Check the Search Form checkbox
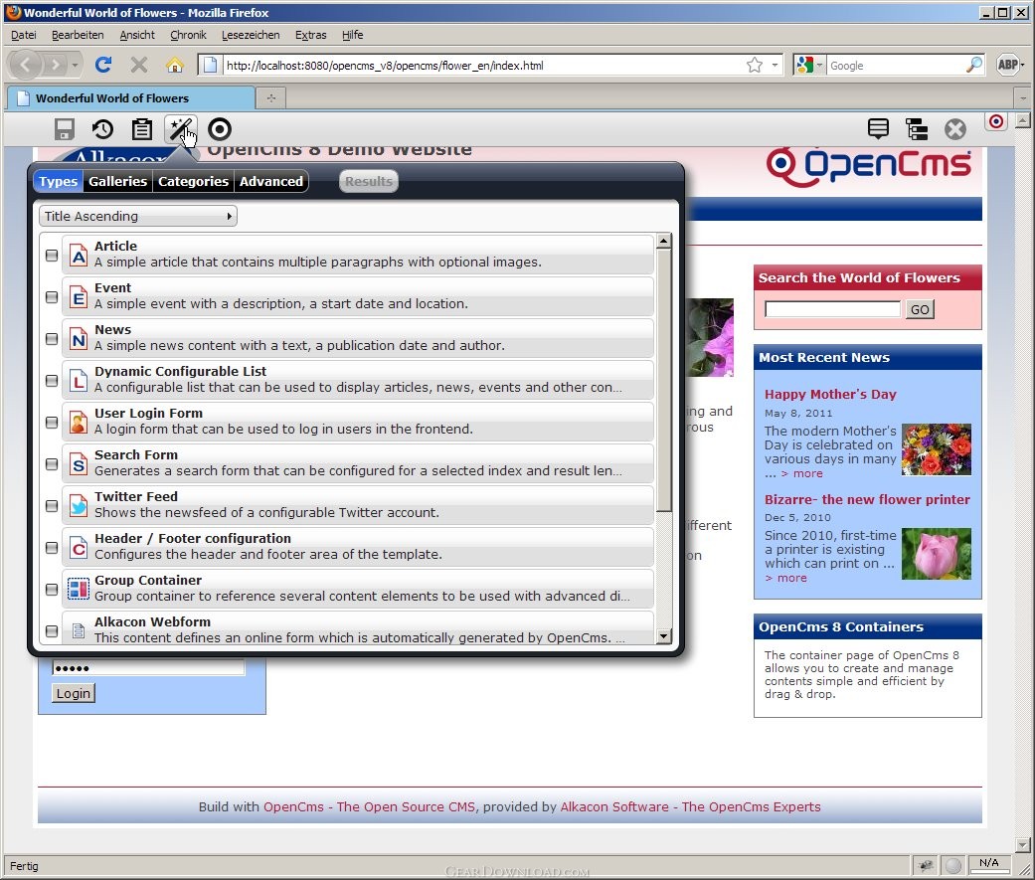 click(52, 464)
